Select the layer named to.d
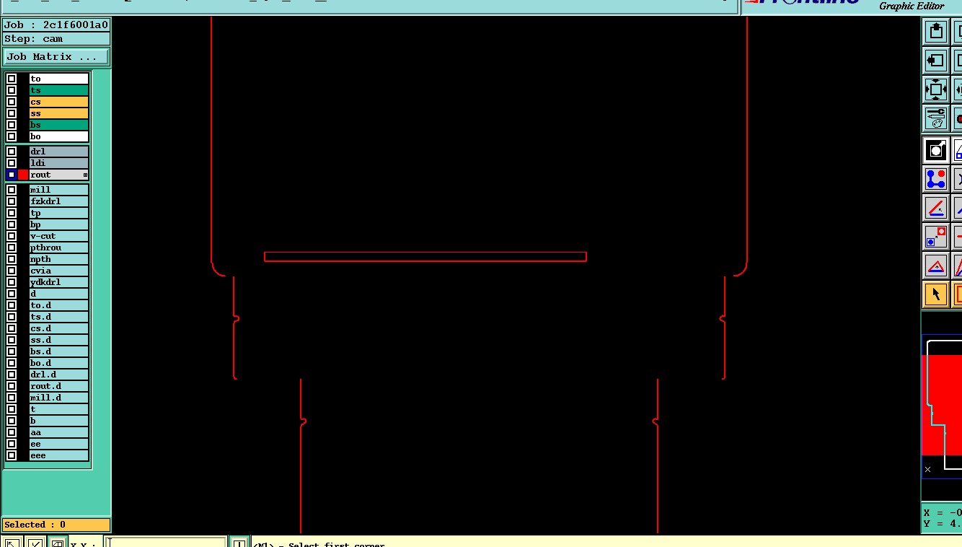Viewport: 962px width, 547px height. [58, 305]
